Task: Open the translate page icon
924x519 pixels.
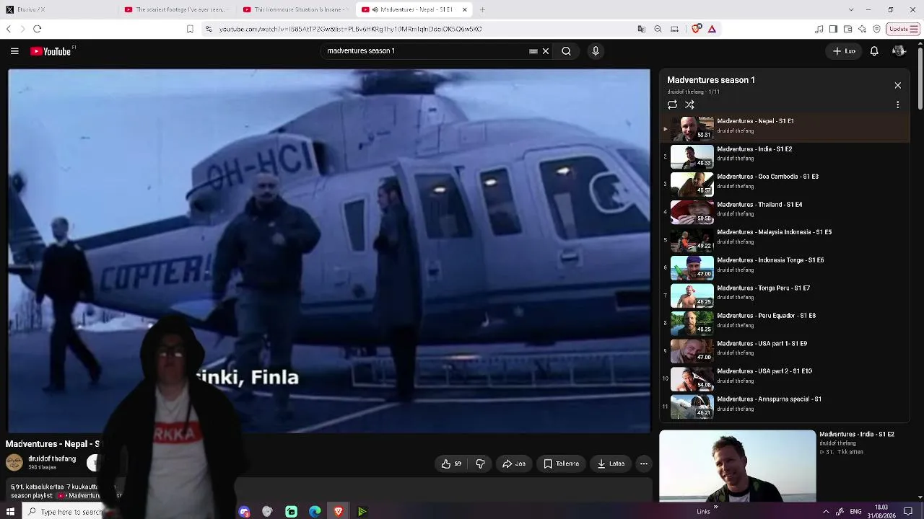Action: [642, 29]
